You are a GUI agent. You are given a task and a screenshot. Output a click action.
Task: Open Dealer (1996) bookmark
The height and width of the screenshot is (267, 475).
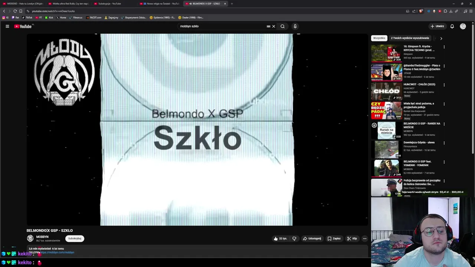point(190,17)
